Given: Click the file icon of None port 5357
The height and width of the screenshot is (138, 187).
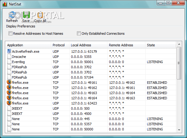Looking at the screenshot, I should pos(9,124).
